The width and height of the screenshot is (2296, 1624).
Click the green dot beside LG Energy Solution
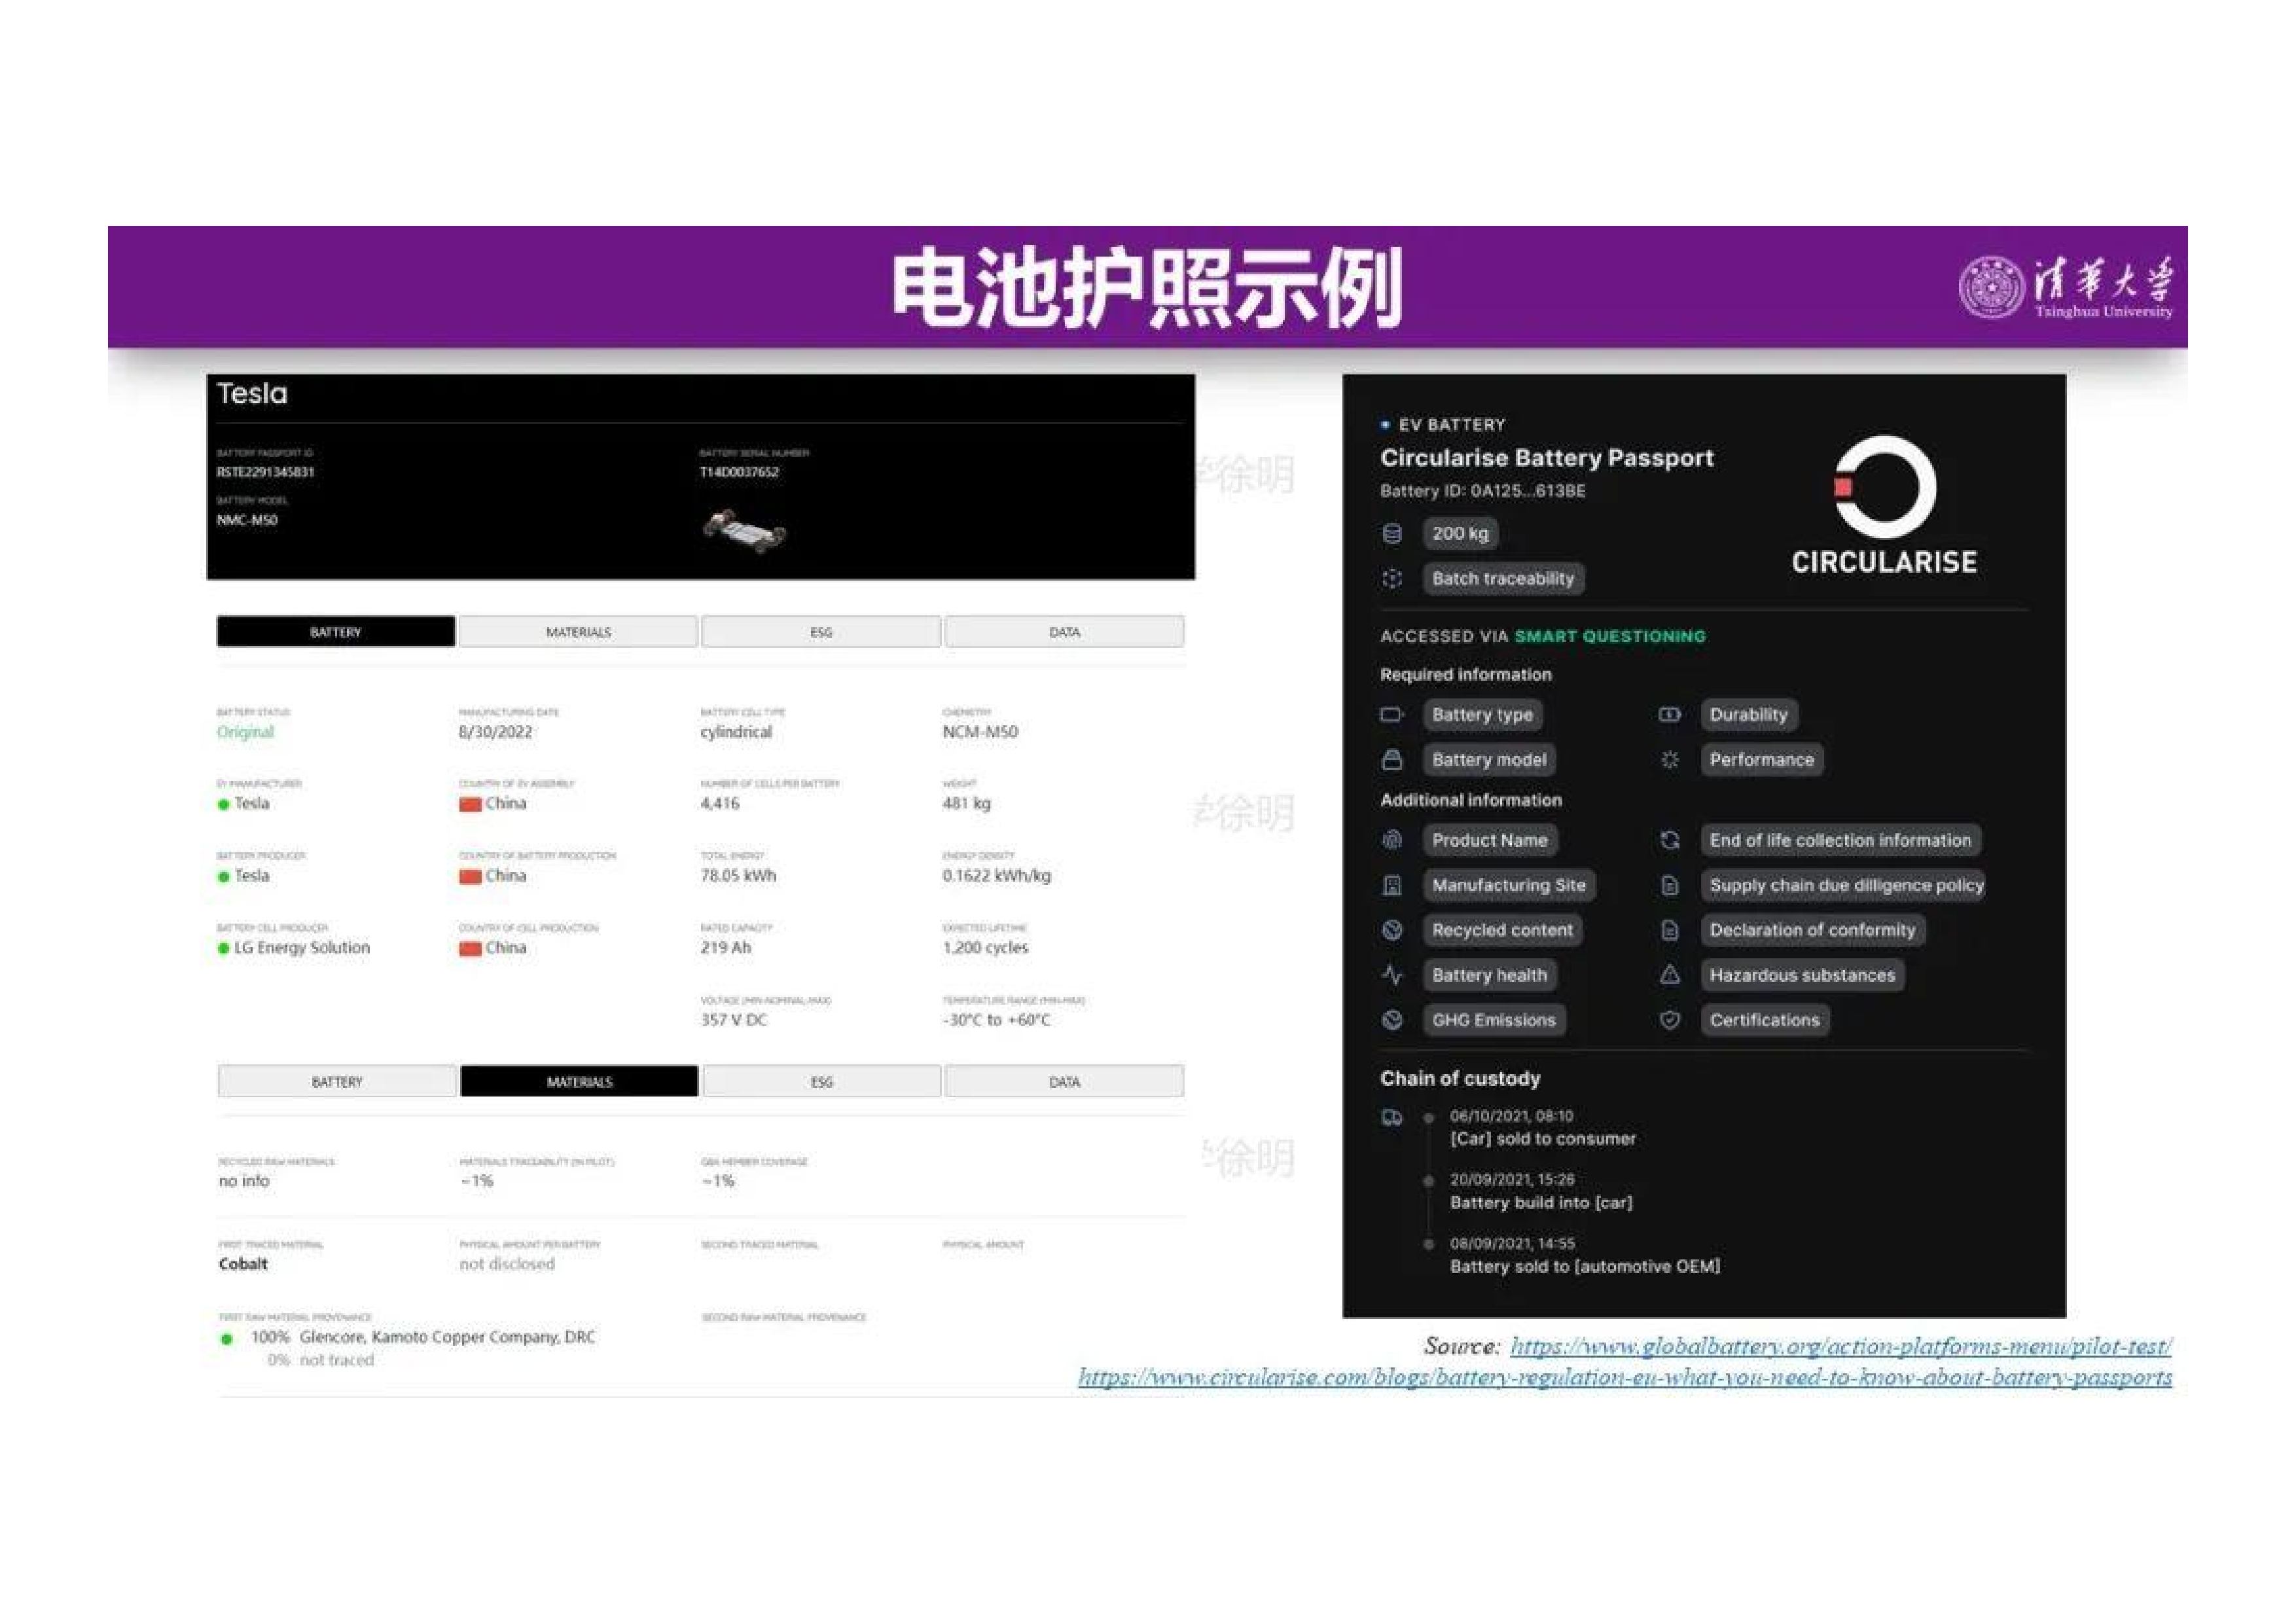point(223,948)
